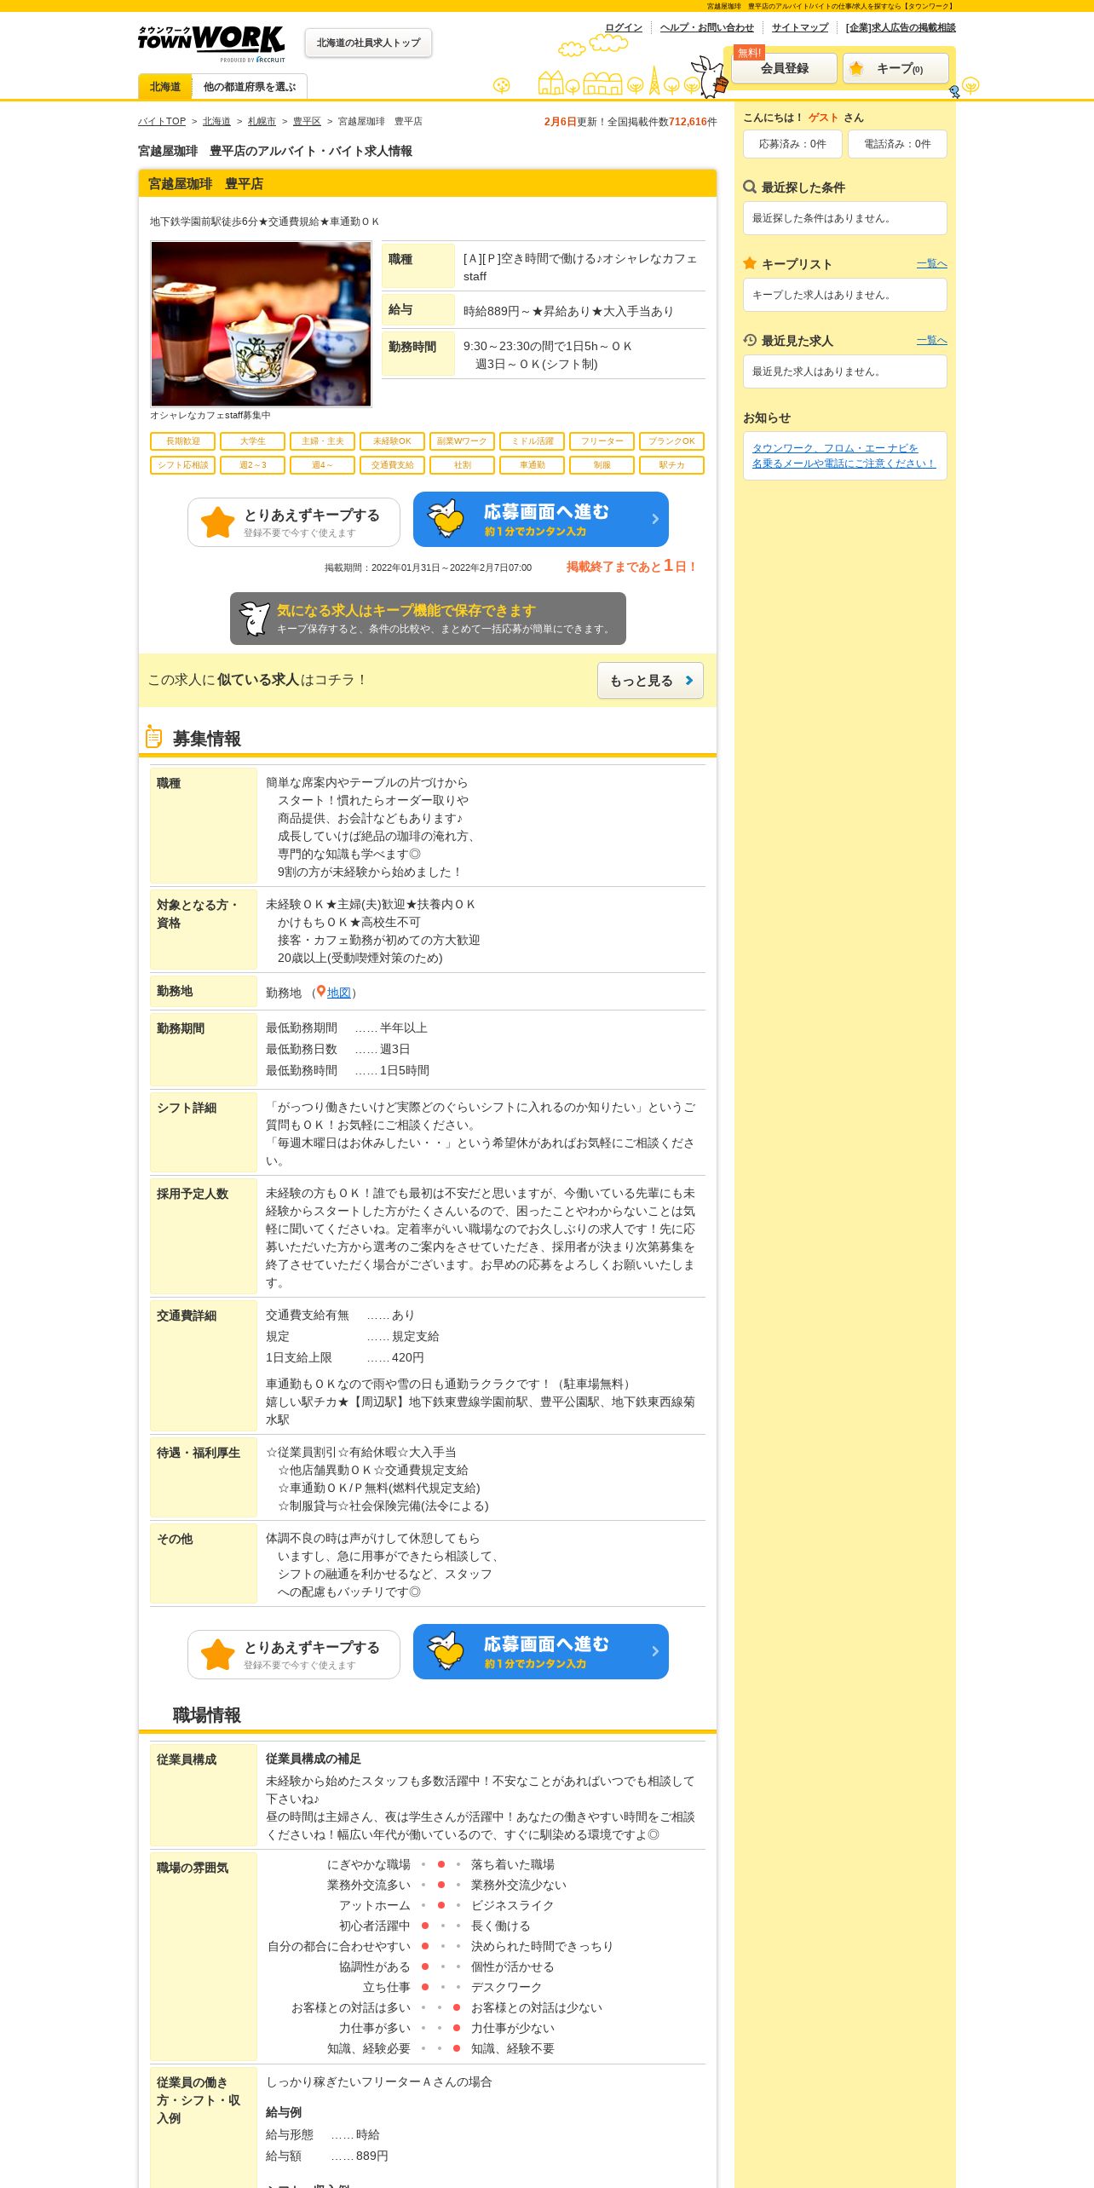Click the map pin icon by 地図

click(321, 992)
